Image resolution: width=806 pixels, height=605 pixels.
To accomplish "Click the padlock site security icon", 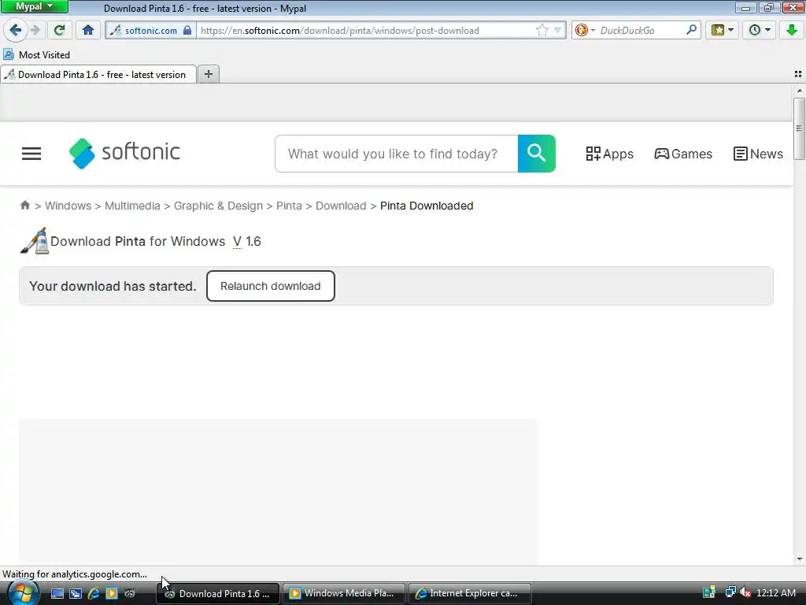I will pos(187,31).
